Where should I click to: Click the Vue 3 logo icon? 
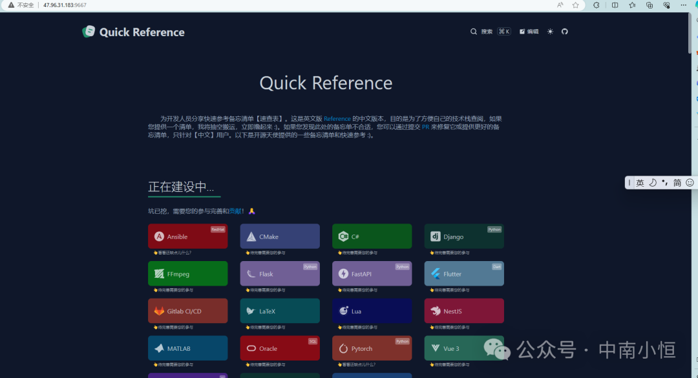[435, 348]
